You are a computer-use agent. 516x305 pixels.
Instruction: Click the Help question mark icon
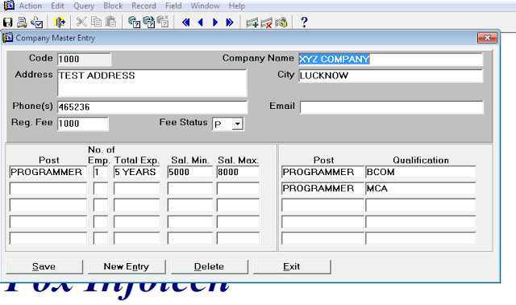[304, 22]
